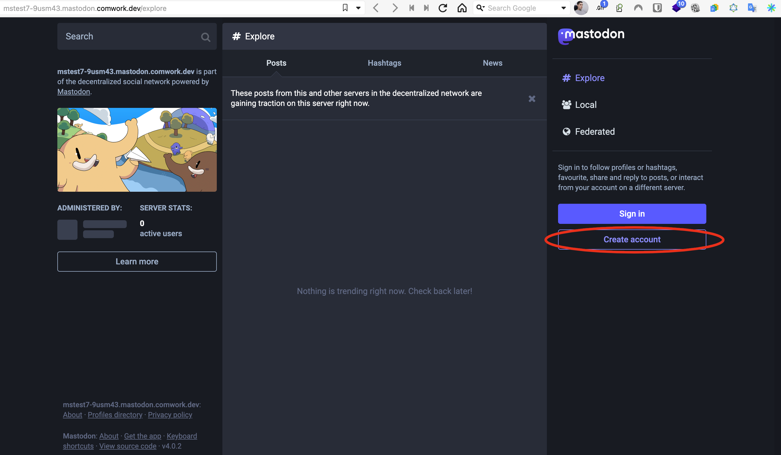Click the search magnifier icon
781x455 pixels.
[x=206, y=37]
